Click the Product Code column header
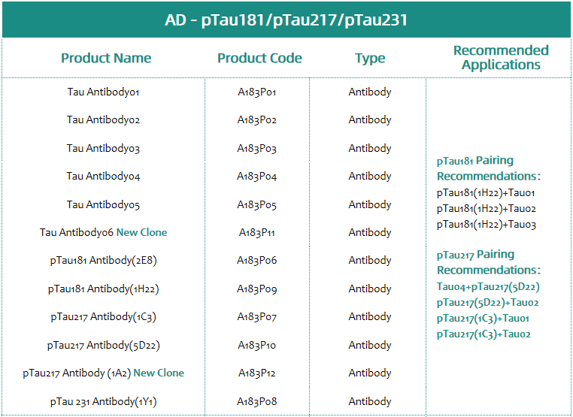The image size is (573, 417). click(259, 58)
